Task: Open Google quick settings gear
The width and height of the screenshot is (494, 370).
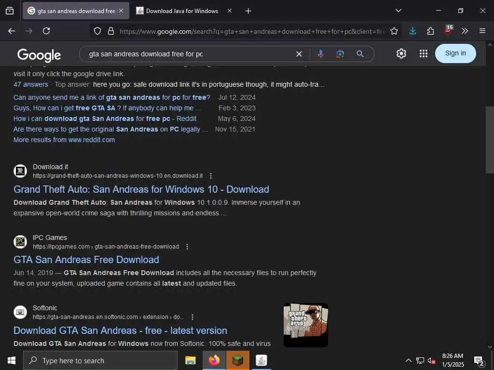Action: [401, 53]
